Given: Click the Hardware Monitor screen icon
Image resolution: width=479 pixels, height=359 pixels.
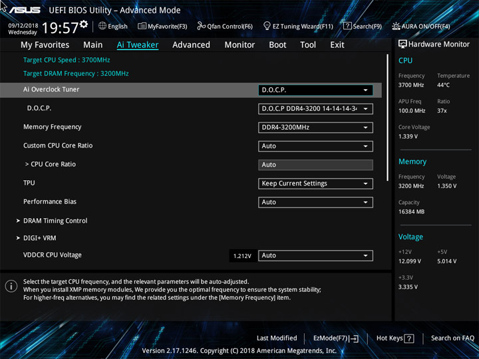Looking at the screenshot, I should click(x=402, y=45).
